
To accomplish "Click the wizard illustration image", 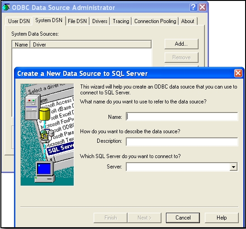I will tap(47, 135).
